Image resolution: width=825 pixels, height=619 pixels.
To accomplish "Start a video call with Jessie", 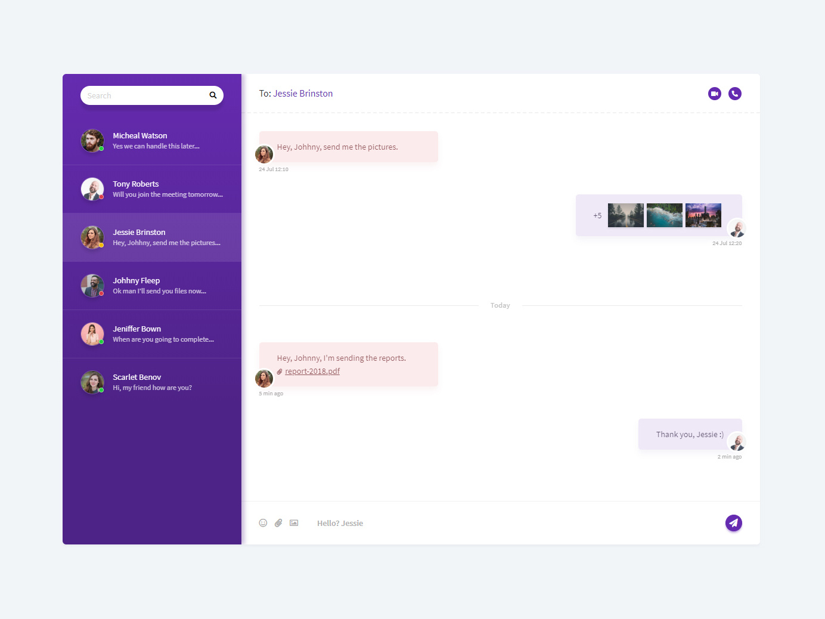I will (714, 94).
